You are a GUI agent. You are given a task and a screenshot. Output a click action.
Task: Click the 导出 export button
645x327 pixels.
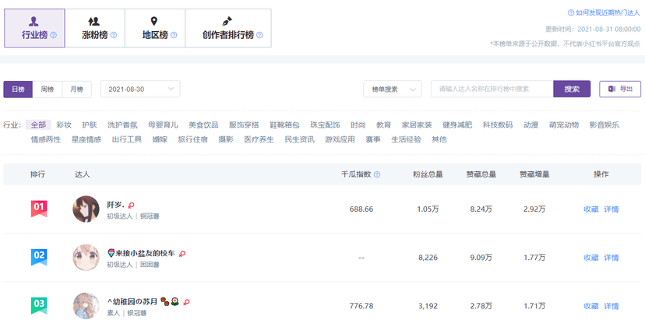[x=620, y=90]
